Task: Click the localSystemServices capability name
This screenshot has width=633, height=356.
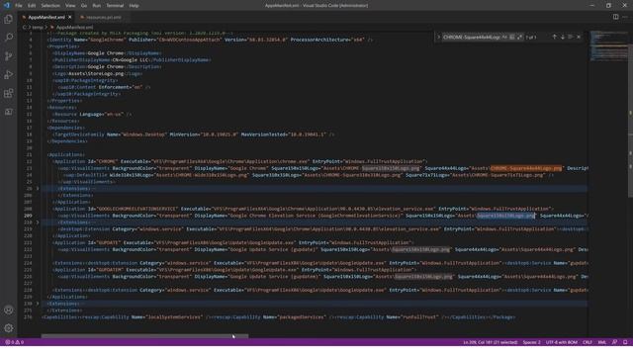Action: pos(174,316)
